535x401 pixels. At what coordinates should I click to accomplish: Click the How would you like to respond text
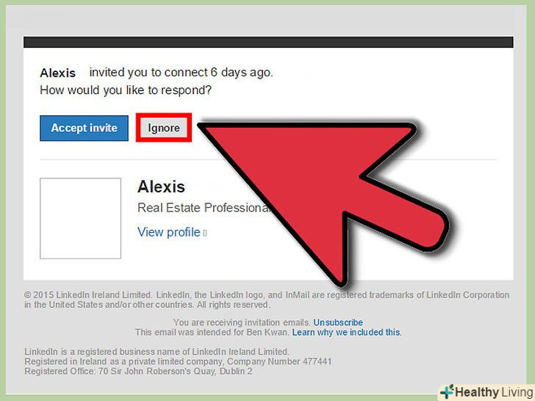click(x=126, y=90)
